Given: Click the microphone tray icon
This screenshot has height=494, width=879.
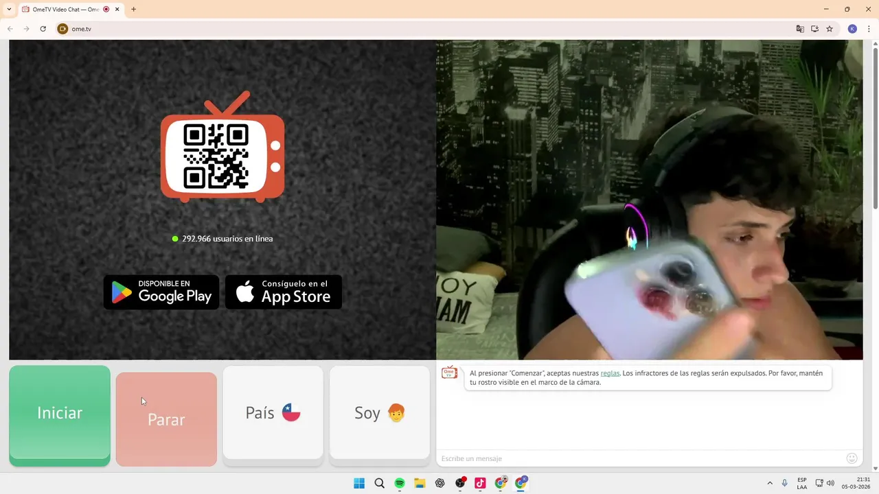Looking at the screenshot, I should point(784,483).
